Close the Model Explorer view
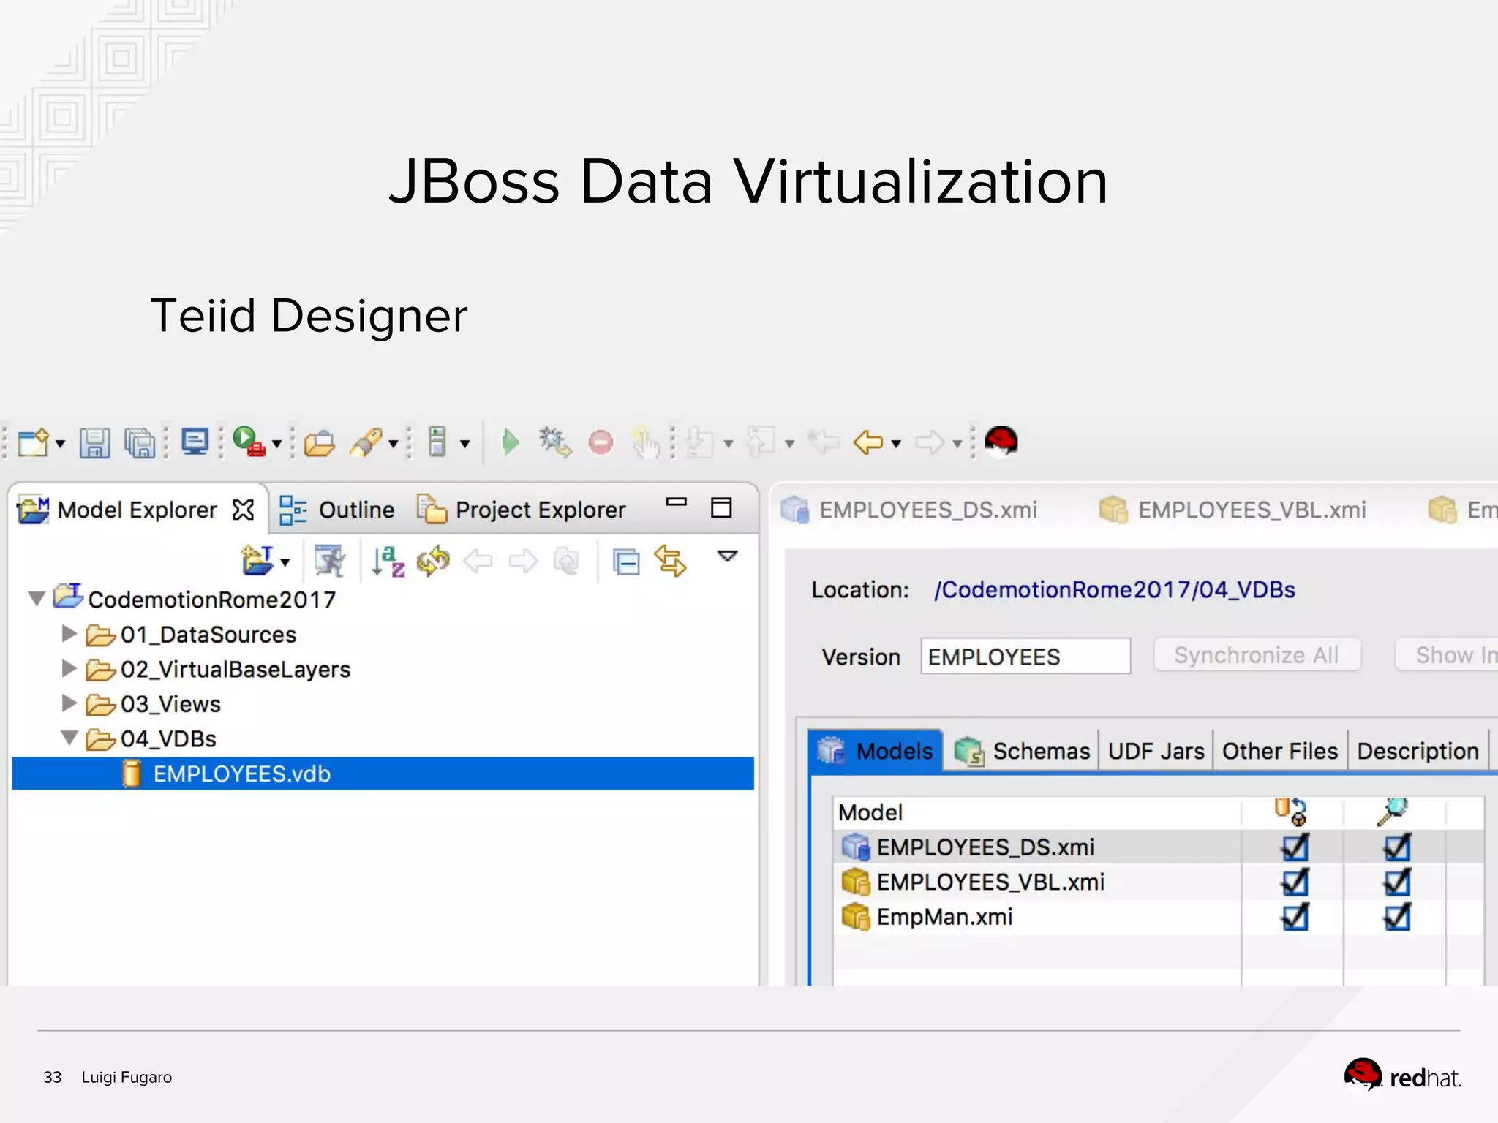Viewport: 1498px width, 1123px height. pos(244,510)
